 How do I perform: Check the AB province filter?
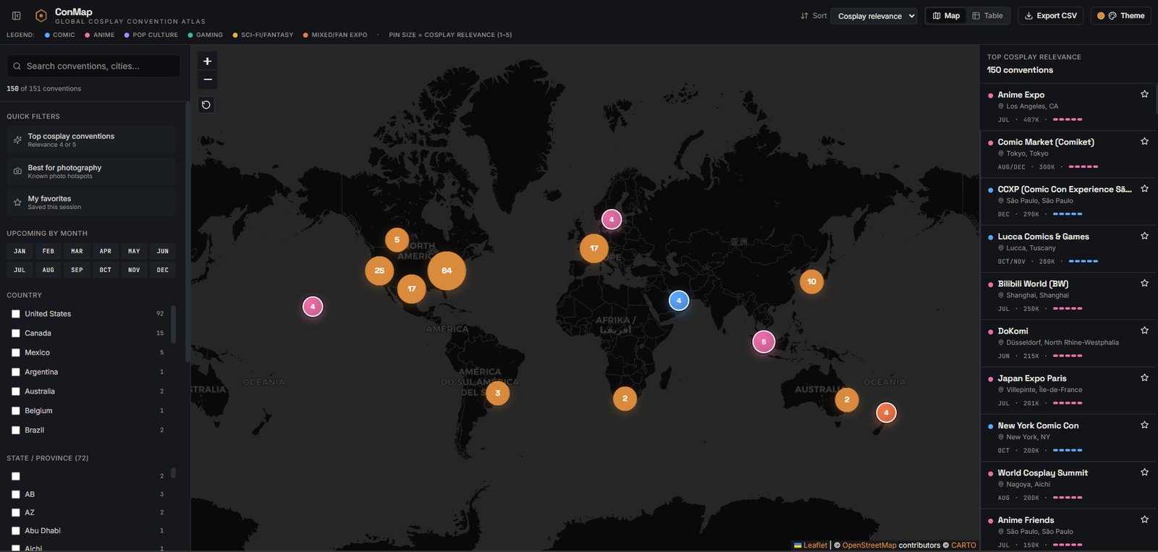16,494
